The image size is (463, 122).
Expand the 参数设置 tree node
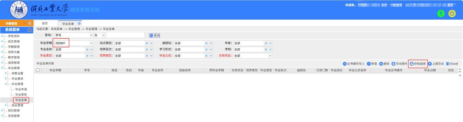(6, 73)
